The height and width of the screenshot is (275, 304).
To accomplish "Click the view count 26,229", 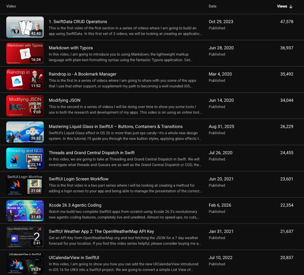I will tap(287, 126).
